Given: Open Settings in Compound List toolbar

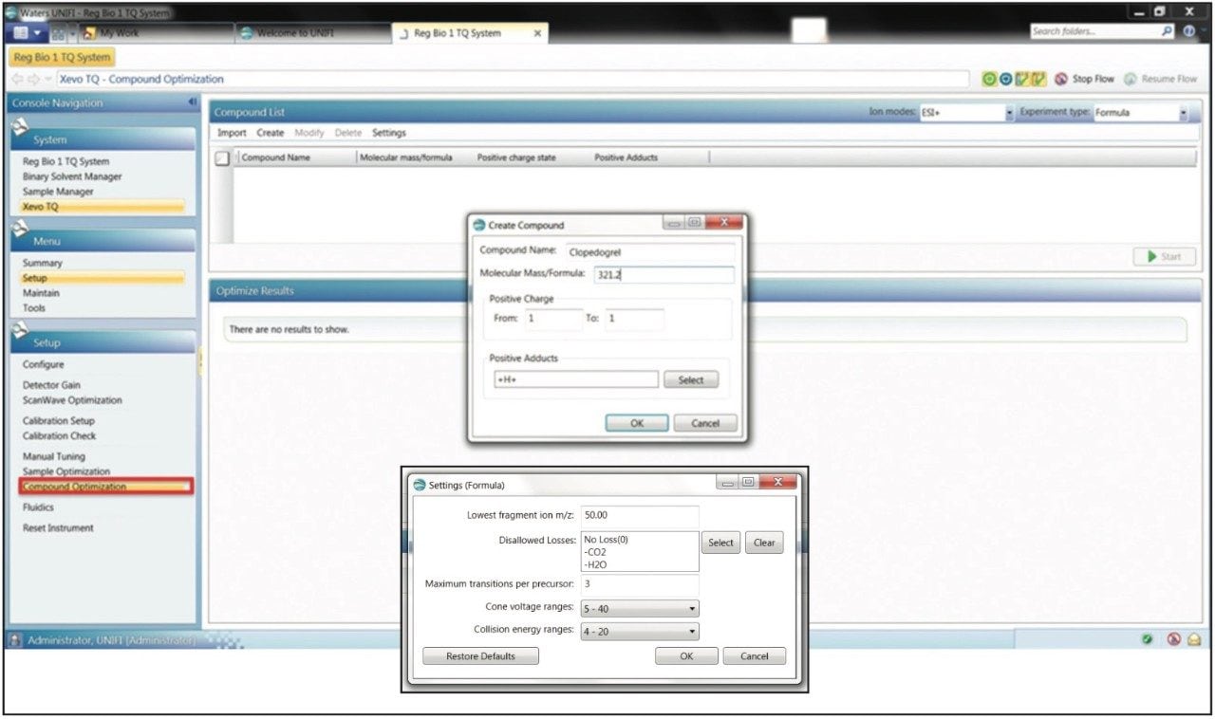Looking at the screenshot, I should point(389,133).
